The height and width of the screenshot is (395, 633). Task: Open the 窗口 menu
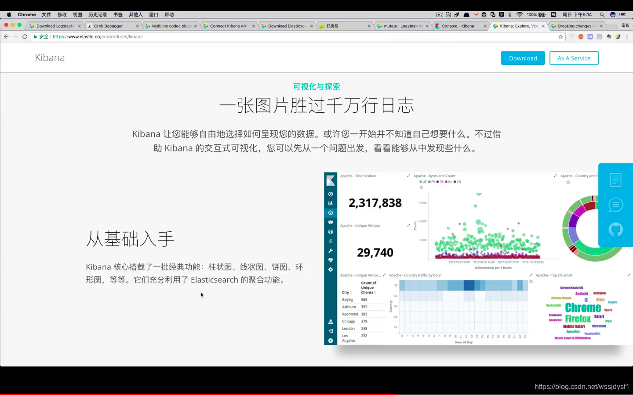pos(153,14)
